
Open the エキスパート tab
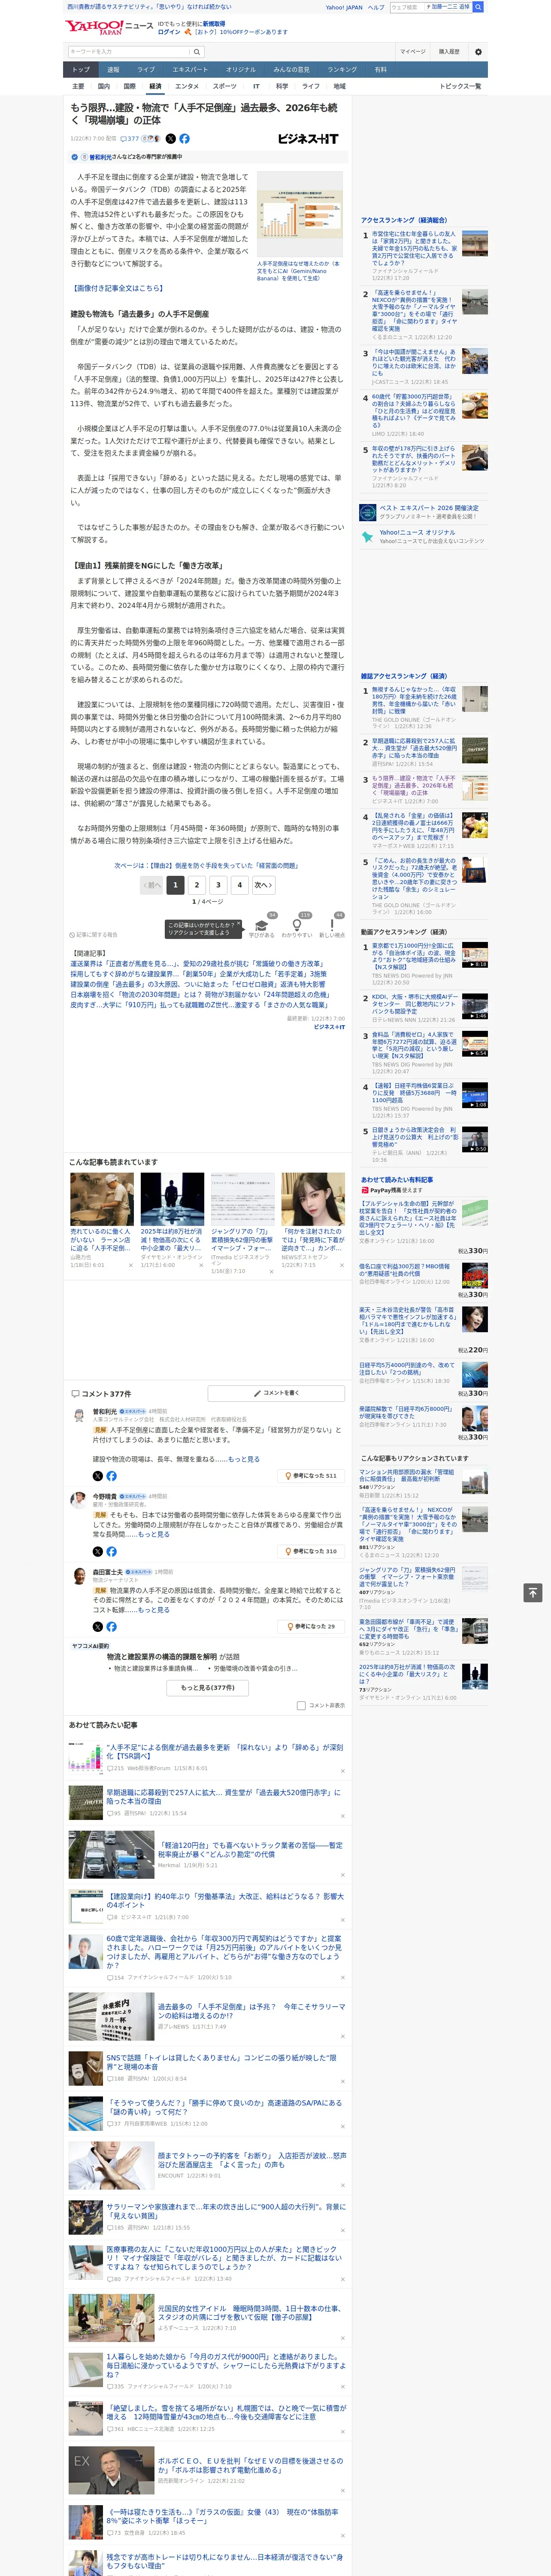click(x=190, y=70)
